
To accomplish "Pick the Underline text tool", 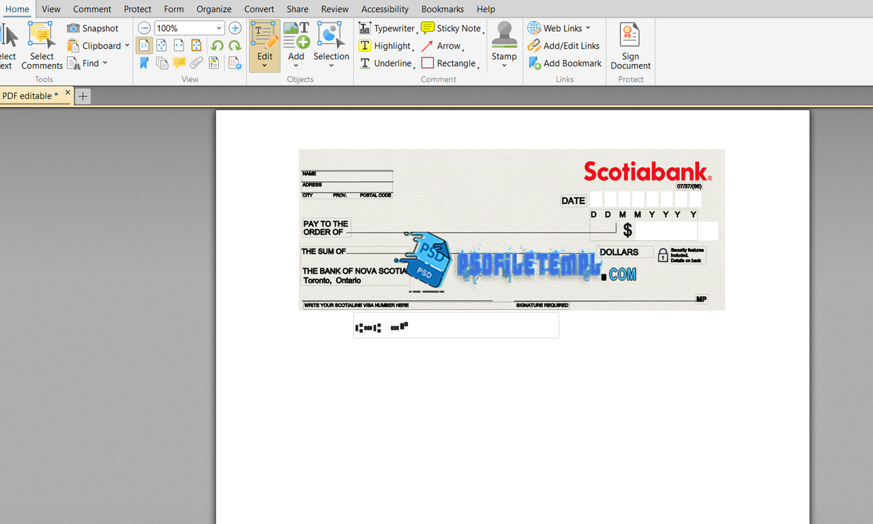I will click(x=385, y=63).
